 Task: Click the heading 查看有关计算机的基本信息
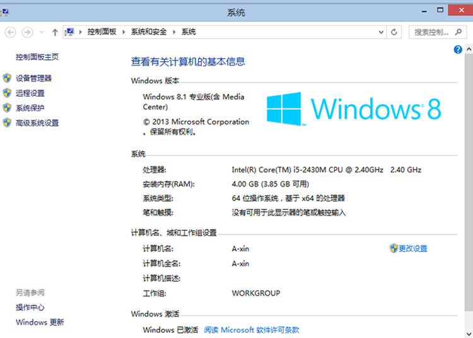pos(188,62)
